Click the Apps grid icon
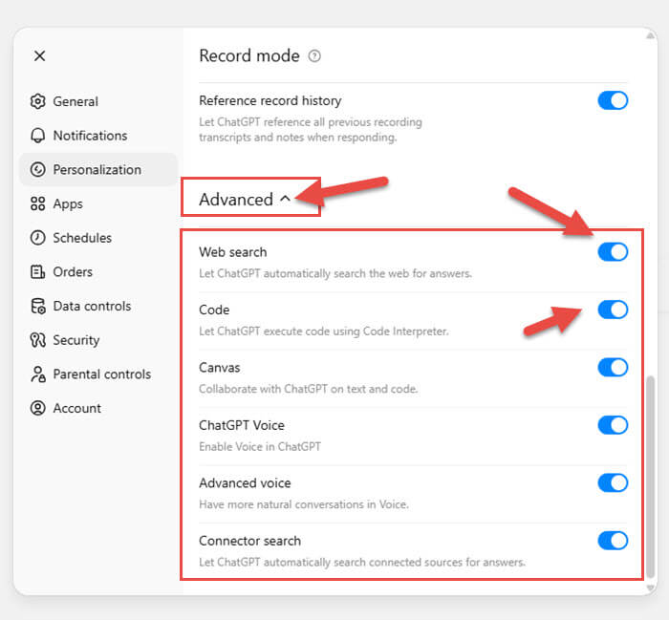The width and height of the screenshot is (669, 620). (x=37, y=203)
